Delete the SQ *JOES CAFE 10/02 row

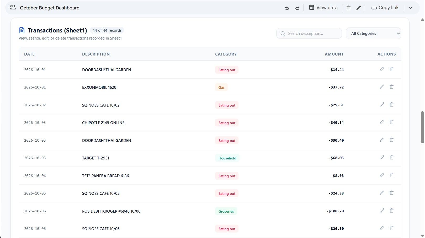click(x=391, y=104)
